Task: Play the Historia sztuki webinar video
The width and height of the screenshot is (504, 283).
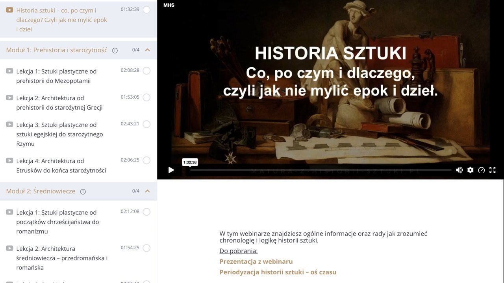Action: click(171, 170)
